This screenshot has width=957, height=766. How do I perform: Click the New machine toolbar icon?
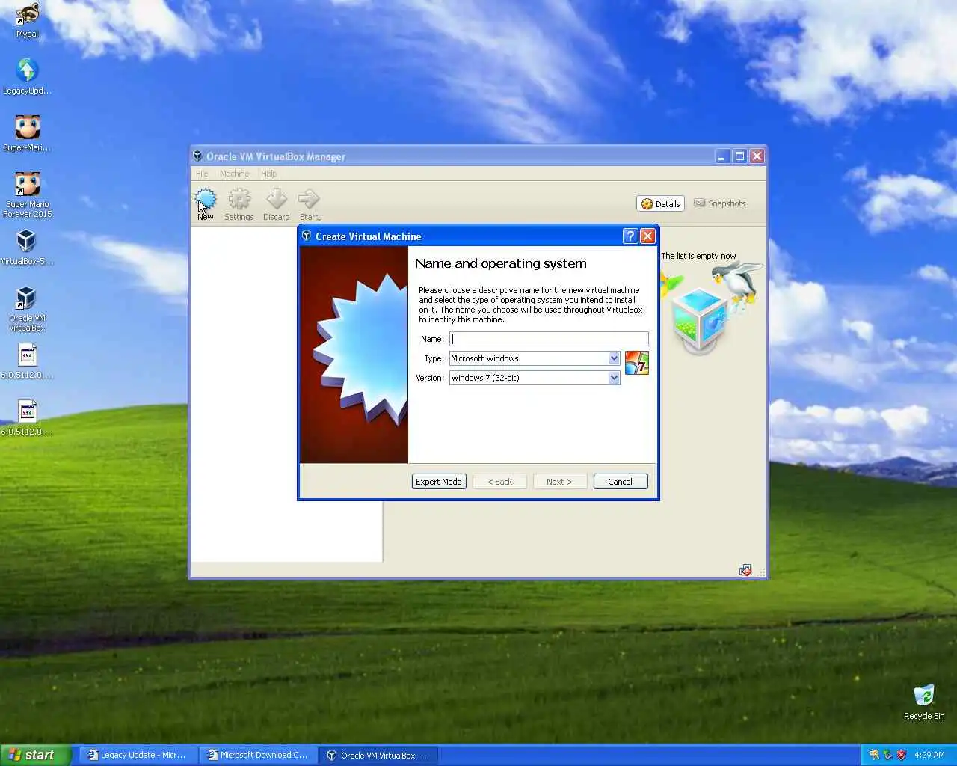[x=206, y=200]
